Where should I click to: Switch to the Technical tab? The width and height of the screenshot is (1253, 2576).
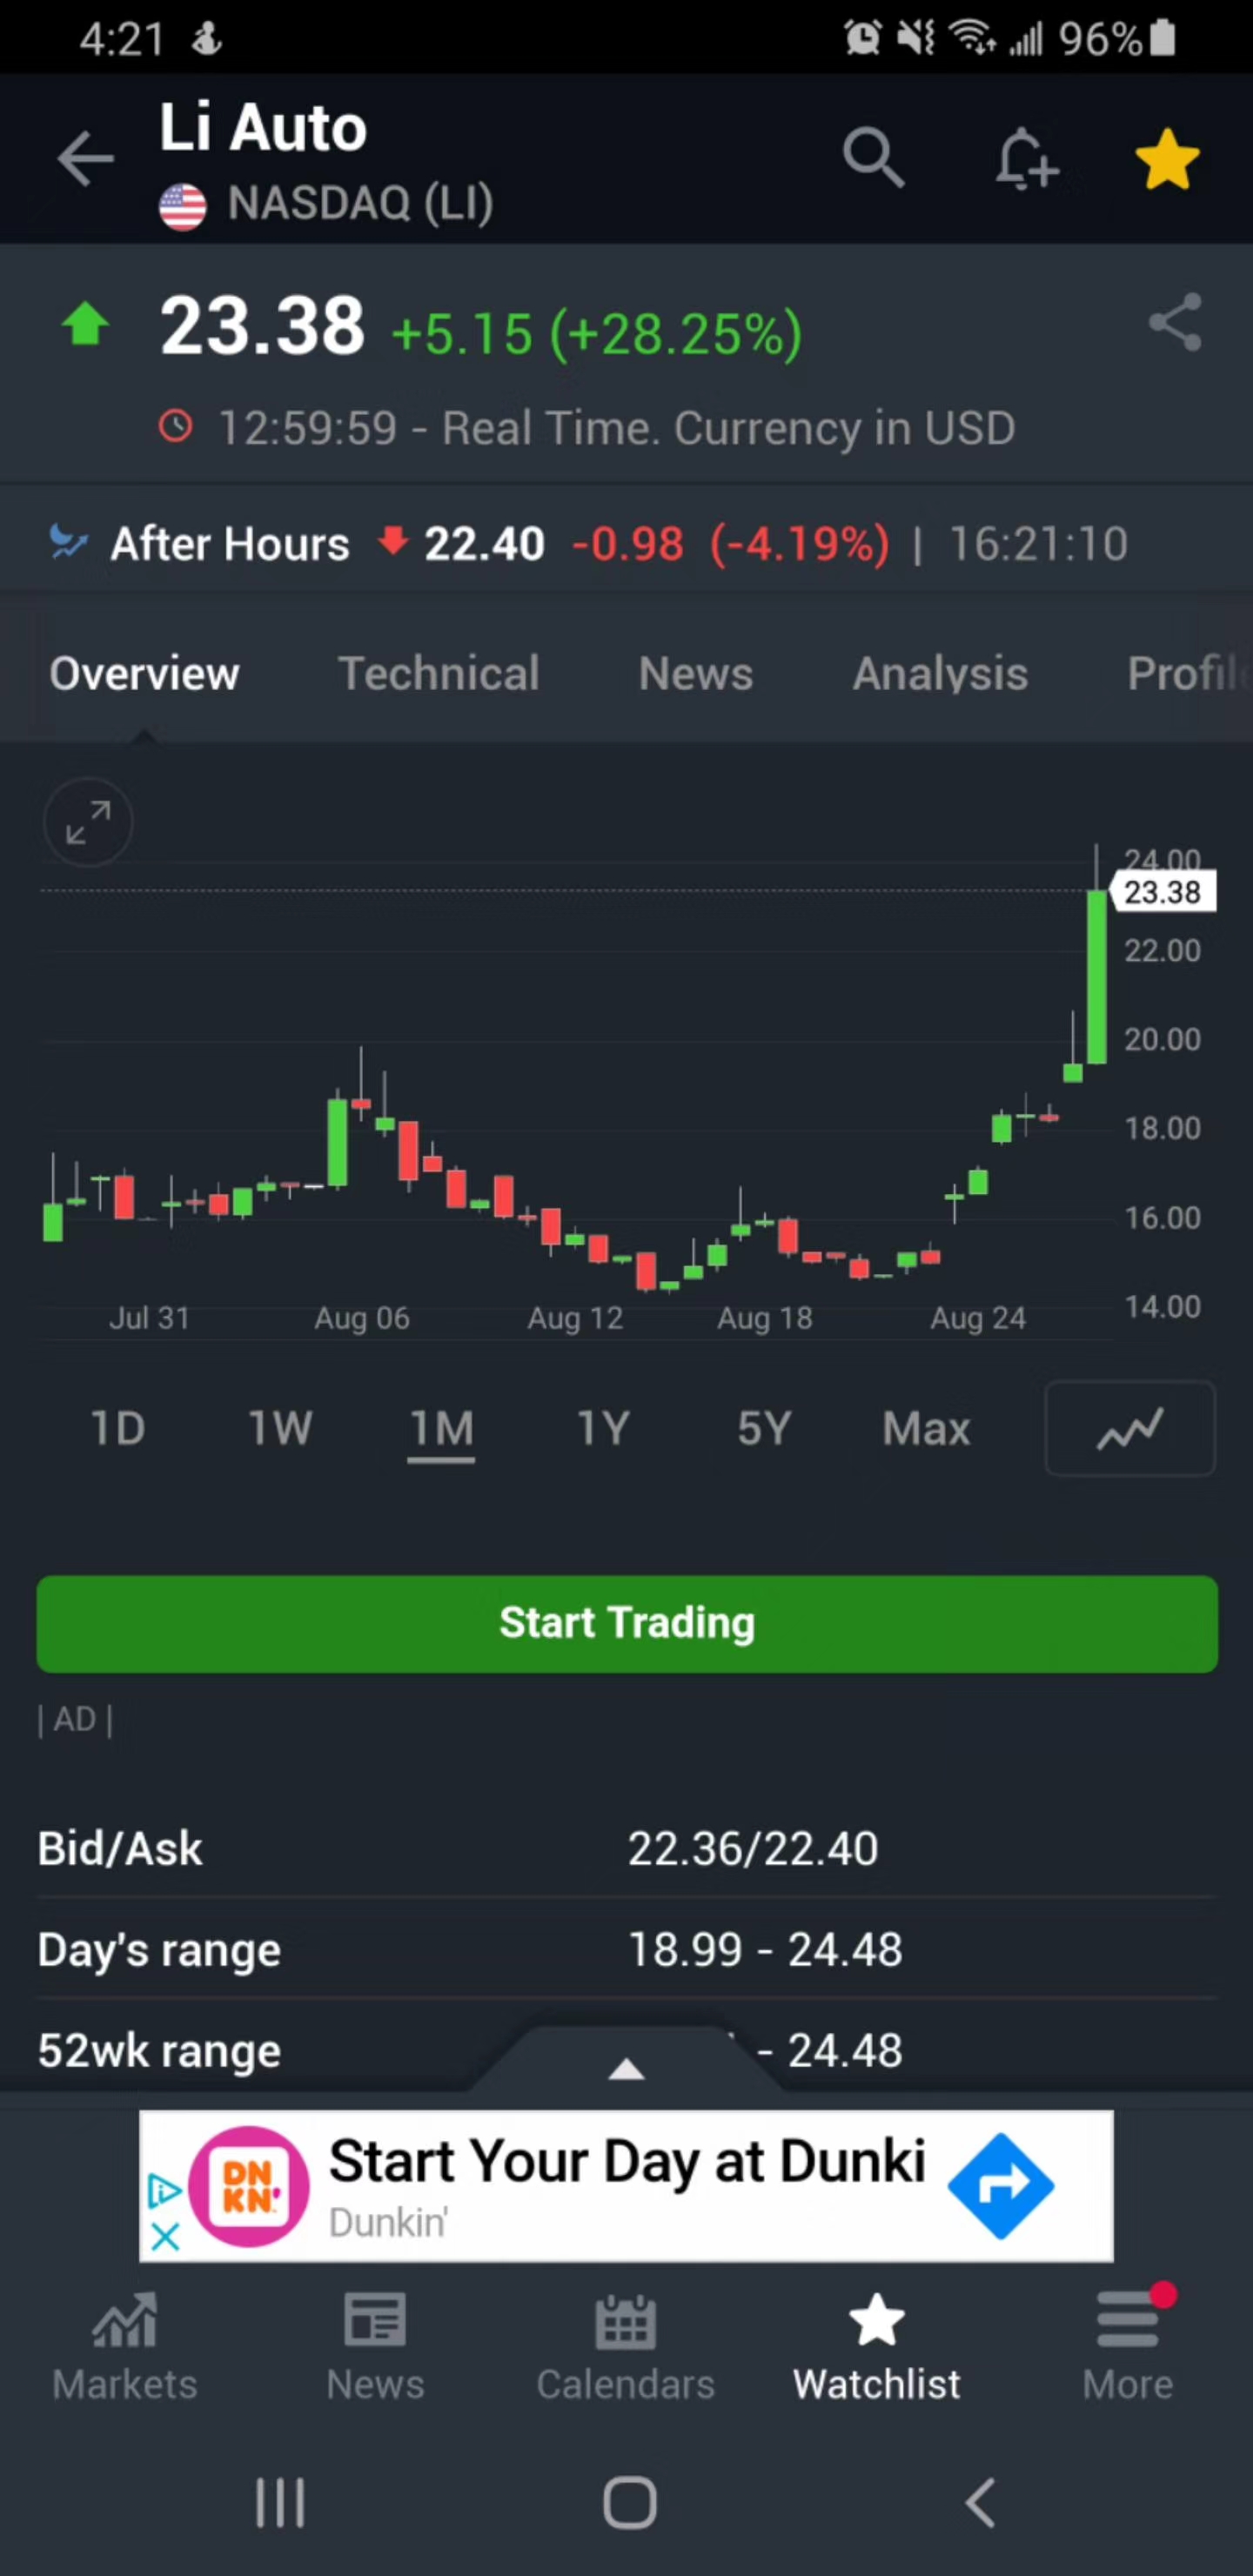(439, 673)
